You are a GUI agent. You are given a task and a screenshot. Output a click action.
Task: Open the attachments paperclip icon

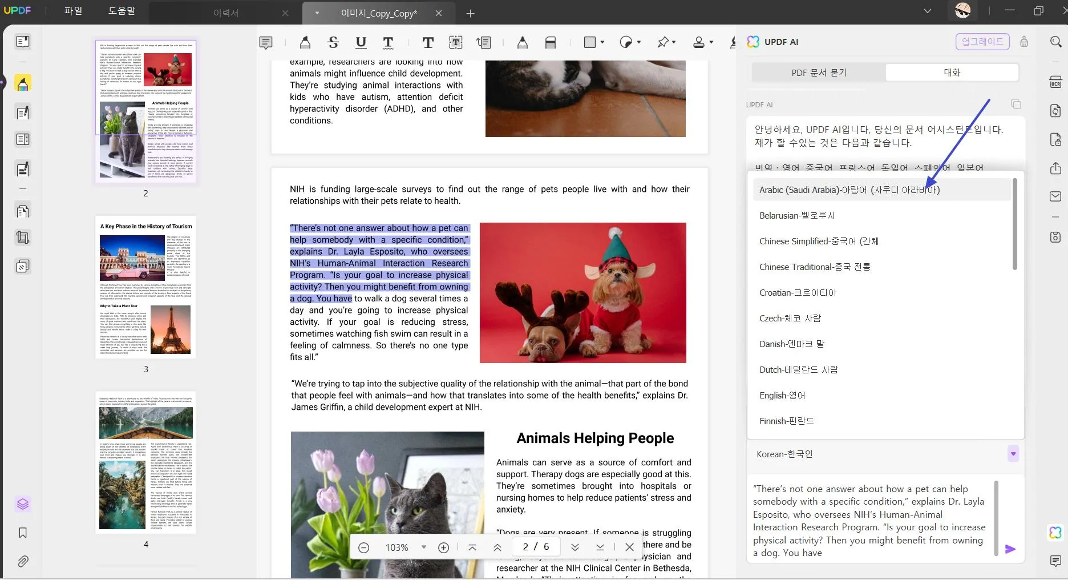coord(23,561)
